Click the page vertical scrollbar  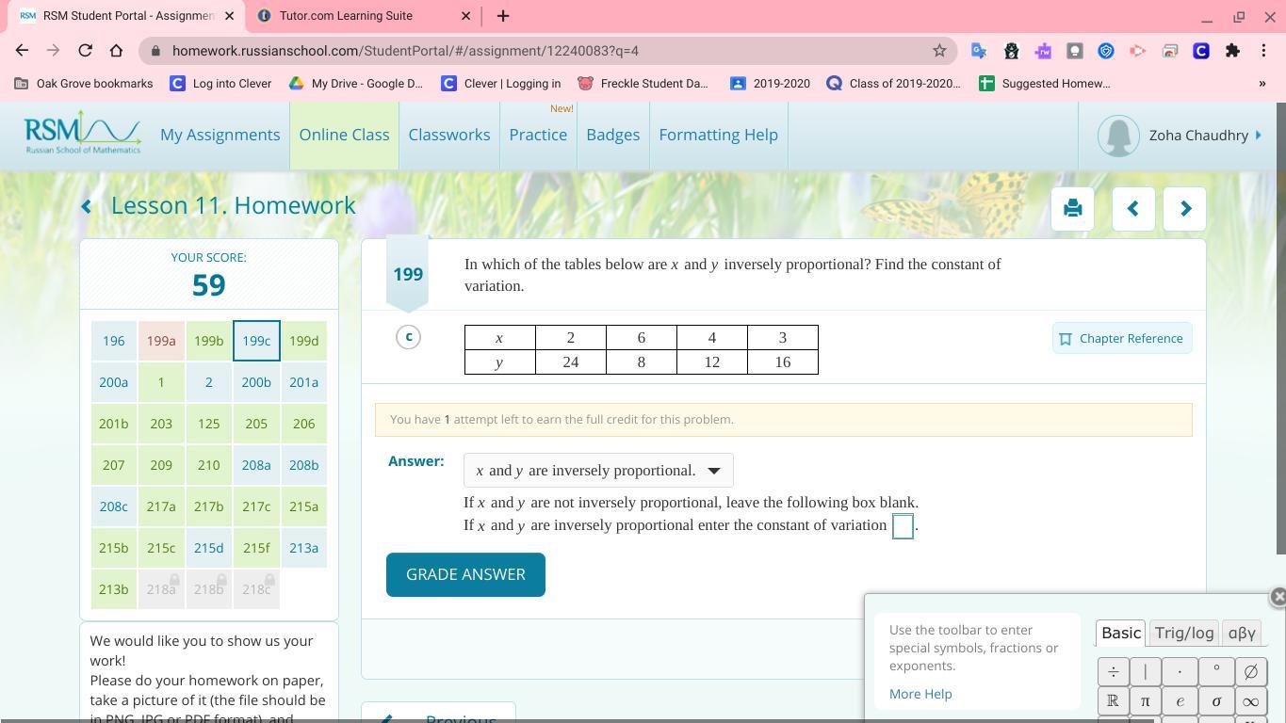(x=1279, y=329)
